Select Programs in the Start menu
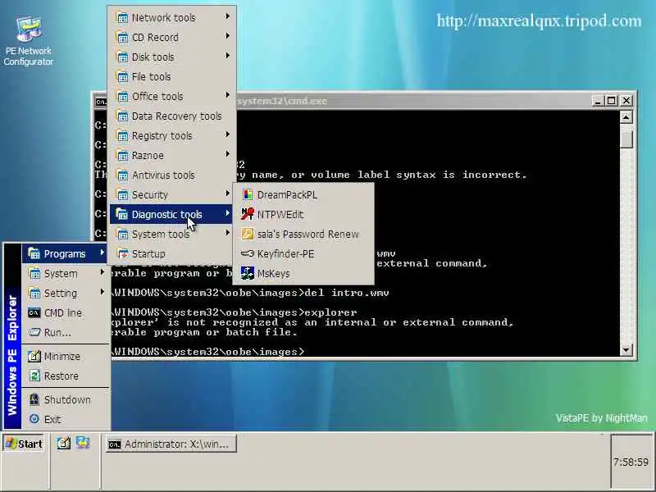The height and width of the screenshot is (492, 656). (65, 253)
